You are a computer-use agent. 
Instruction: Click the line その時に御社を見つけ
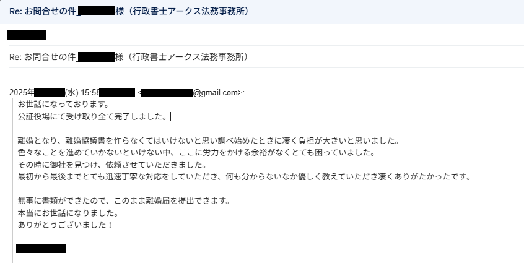point(112,165)
